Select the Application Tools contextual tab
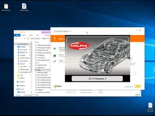 (46, 32)
